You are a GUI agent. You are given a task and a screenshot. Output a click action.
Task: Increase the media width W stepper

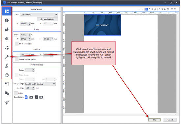click(29, 23)
